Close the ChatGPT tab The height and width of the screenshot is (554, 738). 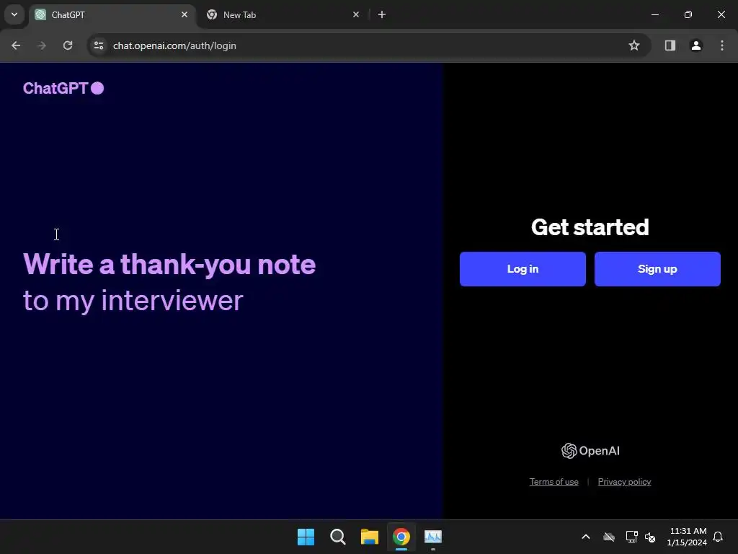coord(184,14)
